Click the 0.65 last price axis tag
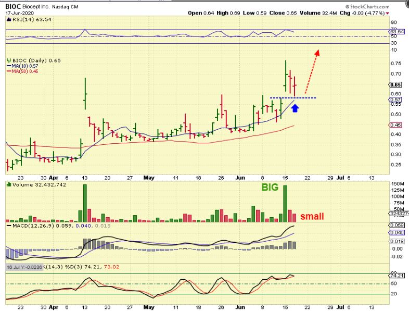The image size is (409, 311). pos(395,85)
